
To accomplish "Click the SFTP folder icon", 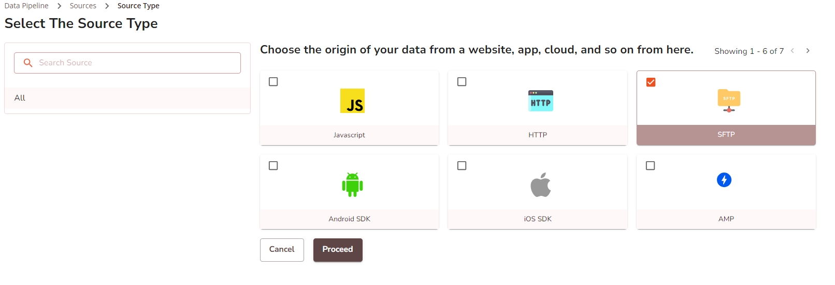I will [x=729, y=100].
